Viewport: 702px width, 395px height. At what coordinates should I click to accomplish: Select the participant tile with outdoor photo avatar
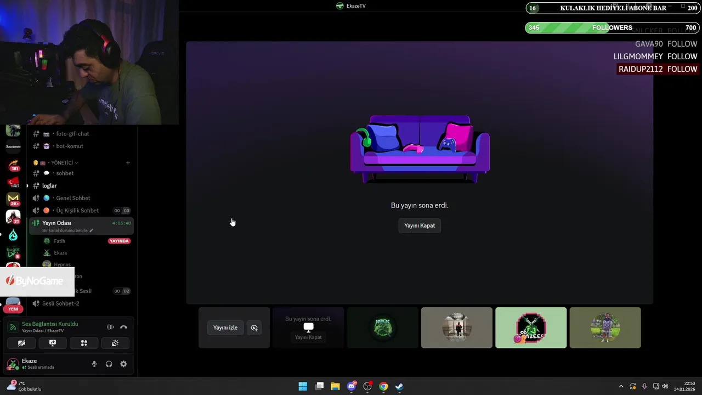(605, 328)
